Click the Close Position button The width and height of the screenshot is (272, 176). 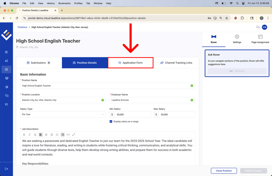(x=224, y=171)
